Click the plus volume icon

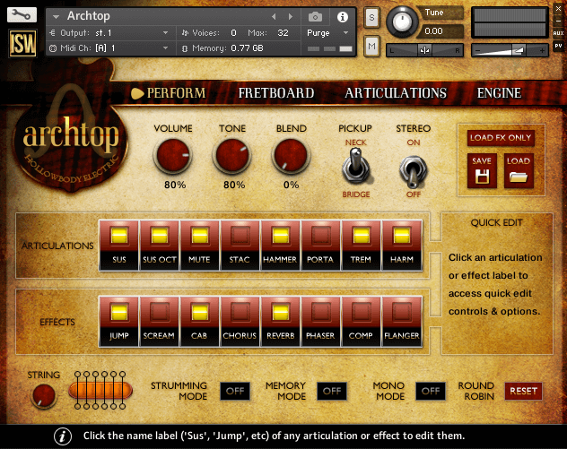(542, 51)
